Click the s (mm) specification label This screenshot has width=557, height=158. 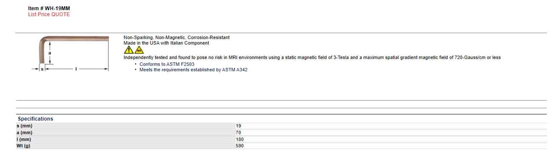(25, 126)
